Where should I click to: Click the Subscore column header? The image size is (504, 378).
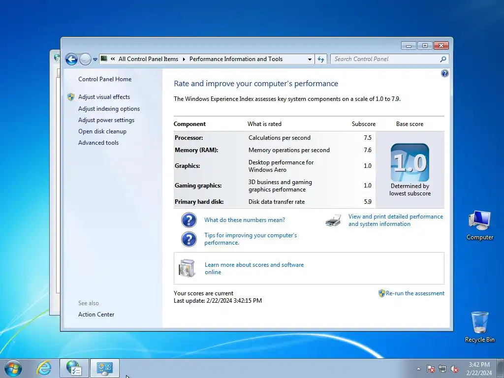point(364,124)
